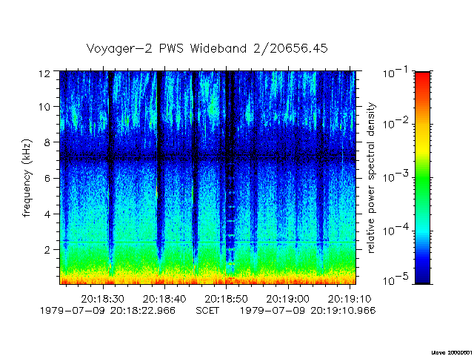Click the 6 tick label on the frequency axis
This screenshot has height=356, width=474.
tap(47, 178)
